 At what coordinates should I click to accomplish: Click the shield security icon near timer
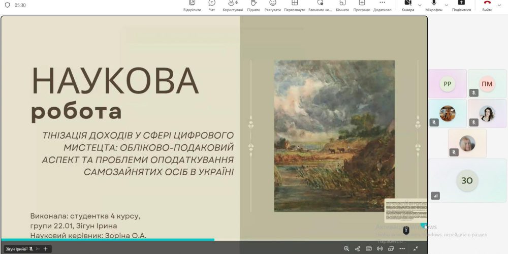(8, 5)
